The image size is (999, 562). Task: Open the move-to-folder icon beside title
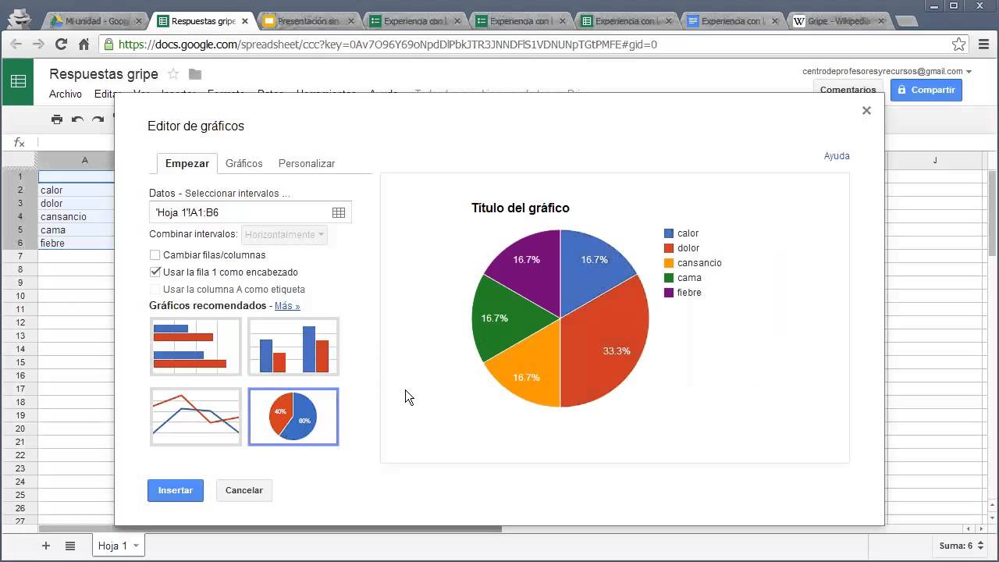click(x=195, y=74)
